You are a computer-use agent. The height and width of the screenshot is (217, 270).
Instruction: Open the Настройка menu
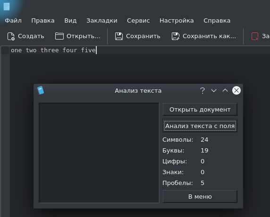coord(177,21)
